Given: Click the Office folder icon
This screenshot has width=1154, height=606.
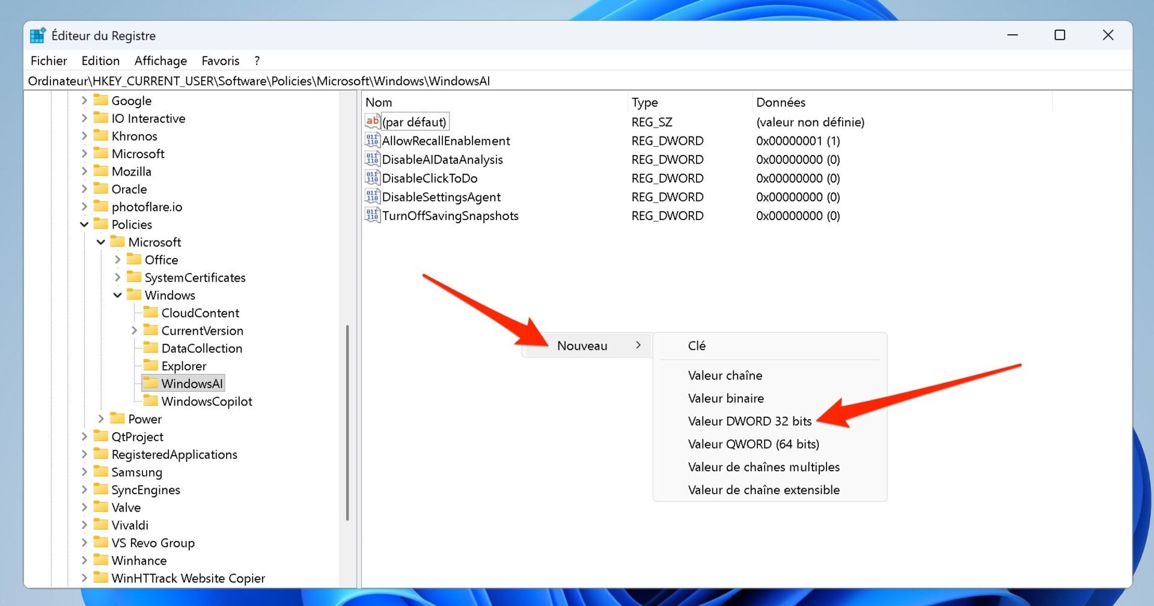Looking at the screenshot, I should click(134, 259).
